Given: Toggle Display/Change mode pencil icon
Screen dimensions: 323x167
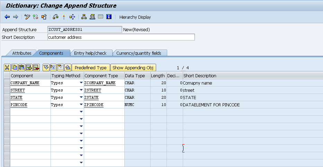Looking at the screenshot, I should point(27,17).
